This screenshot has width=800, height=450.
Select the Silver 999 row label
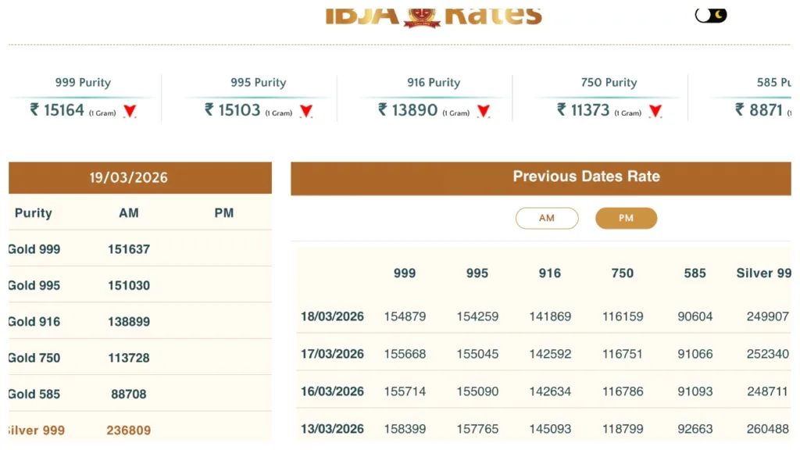click(36, 430)
